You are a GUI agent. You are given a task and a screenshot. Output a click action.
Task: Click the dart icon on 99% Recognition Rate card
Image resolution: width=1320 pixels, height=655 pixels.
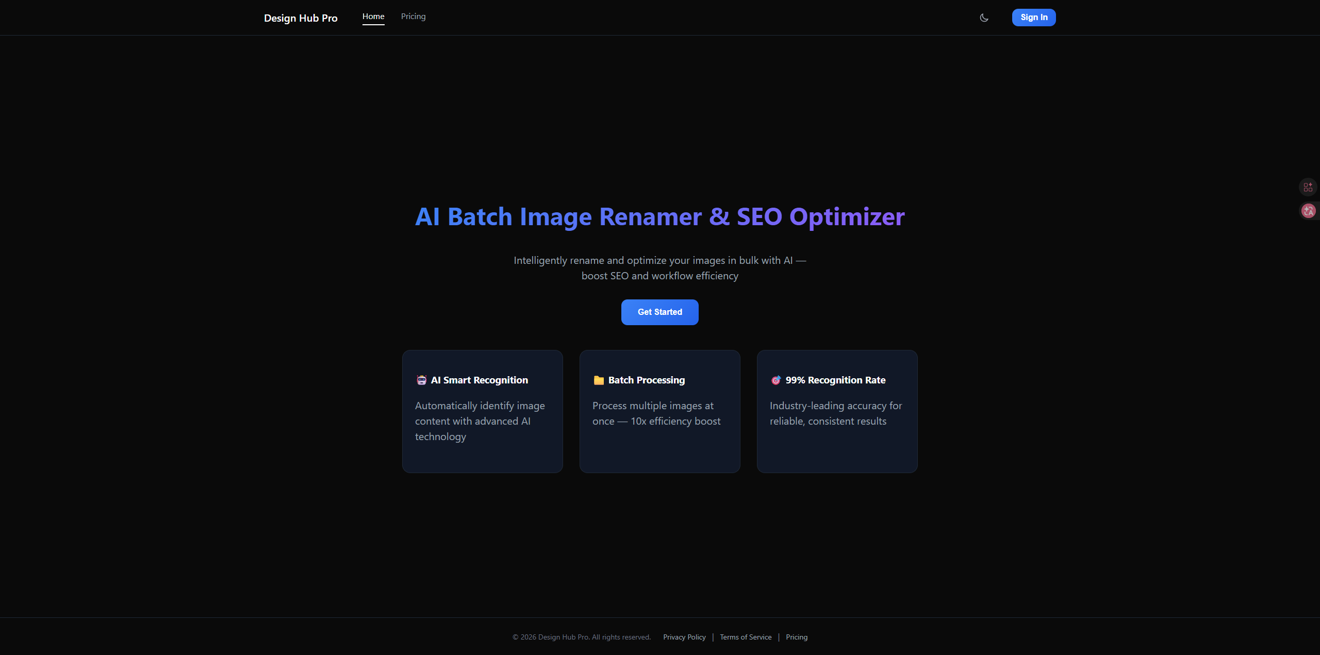(x=775, y=380)
